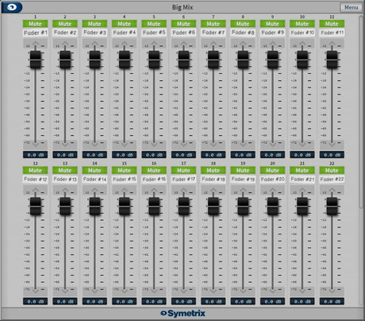Click the Fader #21 slider knob
The width and height of the screenshot is (365, 321).
pyautogui.click(x=302, y=206)
